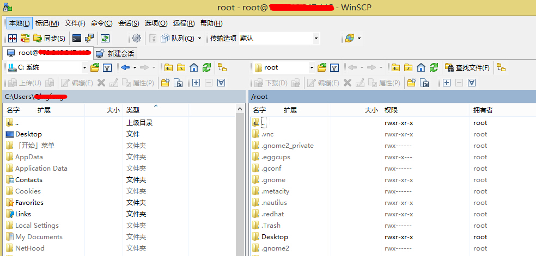Expand the 队列(Q) dropdown arrow
This screenshot has height=256, width=536.
click(199, 38)
